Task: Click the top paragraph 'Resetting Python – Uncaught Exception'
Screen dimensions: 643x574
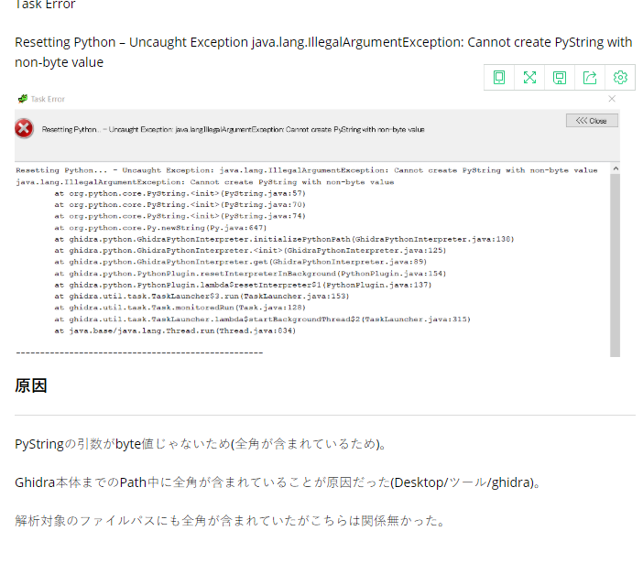Action: point(323,52)
